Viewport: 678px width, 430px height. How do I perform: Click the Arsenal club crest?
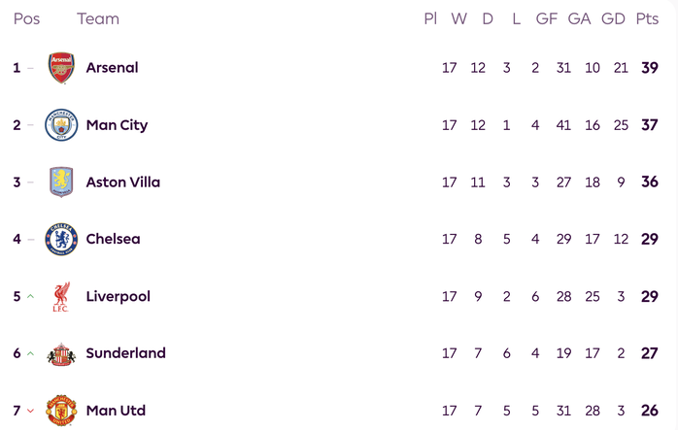click(61, 68)
